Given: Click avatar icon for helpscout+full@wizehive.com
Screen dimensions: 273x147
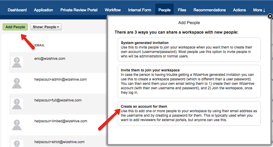Looking at the screenshot, I should pyautogui.click(x=17, y=104).
